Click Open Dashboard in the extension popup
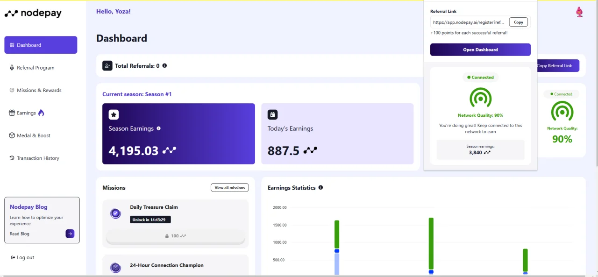This screenshot has height=277, width=598. point(480,50)
